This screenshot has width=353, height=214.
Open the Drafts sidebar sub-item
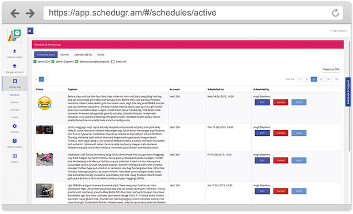click(x=14, y=117)
